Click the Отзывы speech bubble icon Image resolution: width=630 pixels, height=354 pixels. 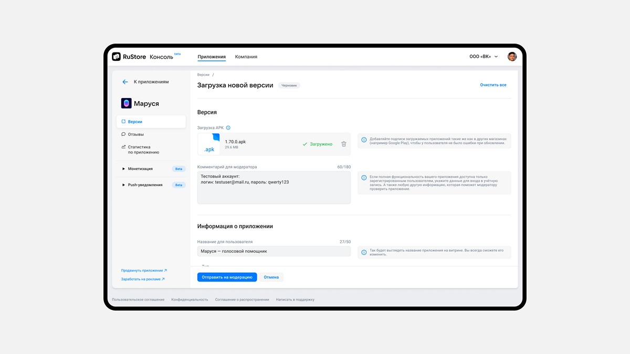pyautogui.click(x=123, y=134)
